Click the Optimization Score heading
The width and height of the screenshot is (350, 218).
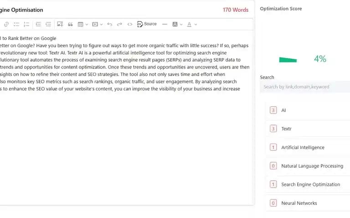(x=281, y=9)
